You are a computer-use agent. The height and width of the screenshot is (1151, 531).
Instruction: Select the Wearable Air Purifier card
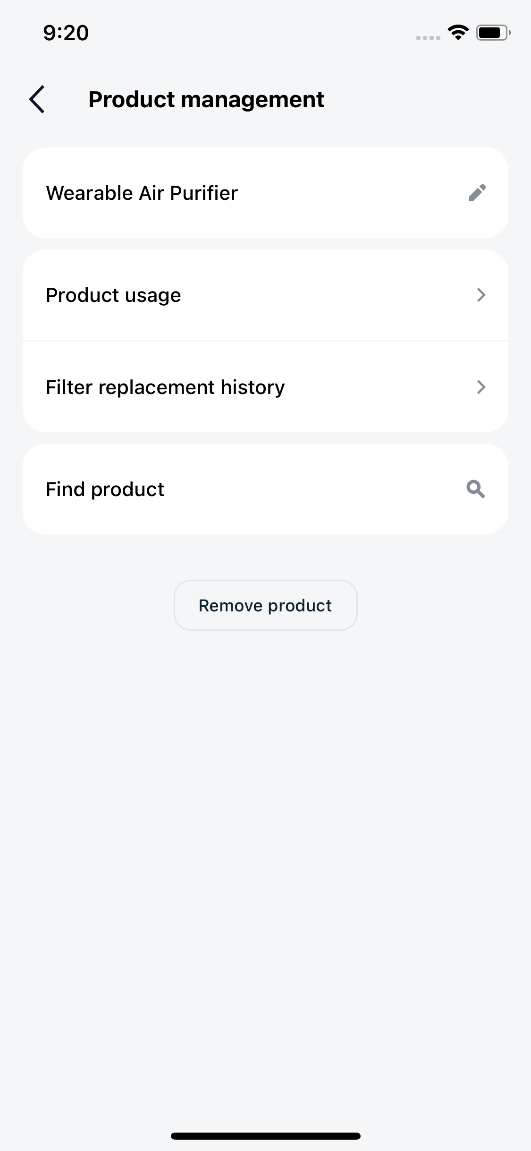(x=265, y=193)
